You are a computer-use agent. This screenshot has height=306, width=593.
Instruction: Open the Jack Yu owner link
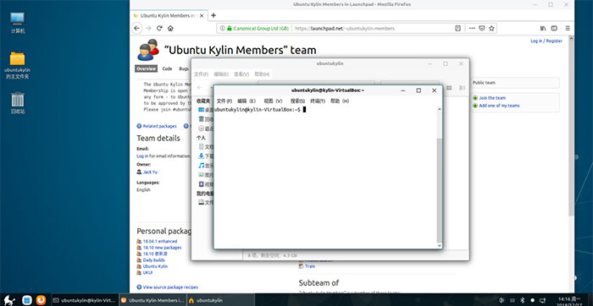pyautogui.click(x=150, y=172)
